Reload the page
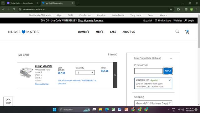 tap(14, 9)
